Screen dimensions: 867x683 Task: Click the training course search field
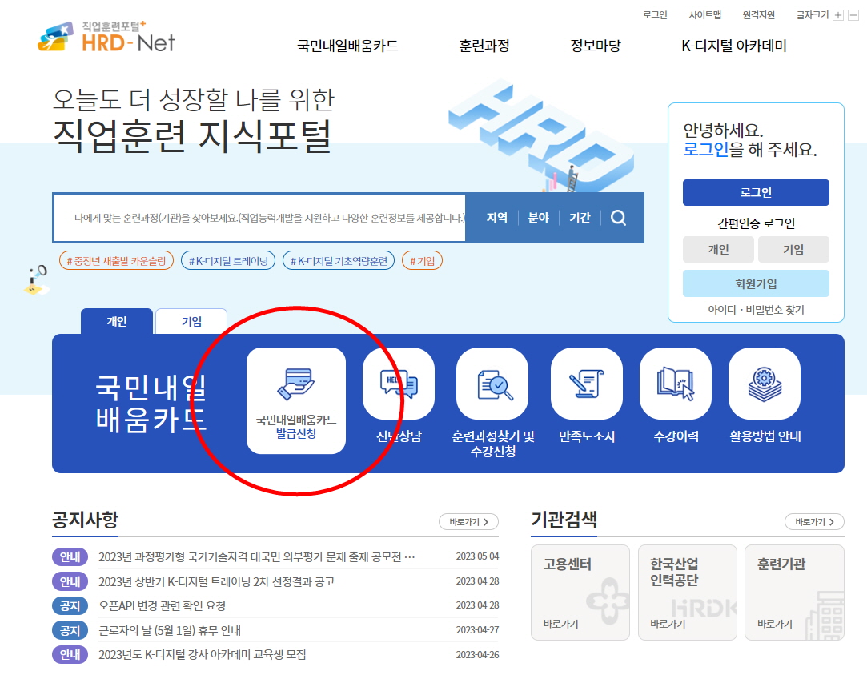259,218
